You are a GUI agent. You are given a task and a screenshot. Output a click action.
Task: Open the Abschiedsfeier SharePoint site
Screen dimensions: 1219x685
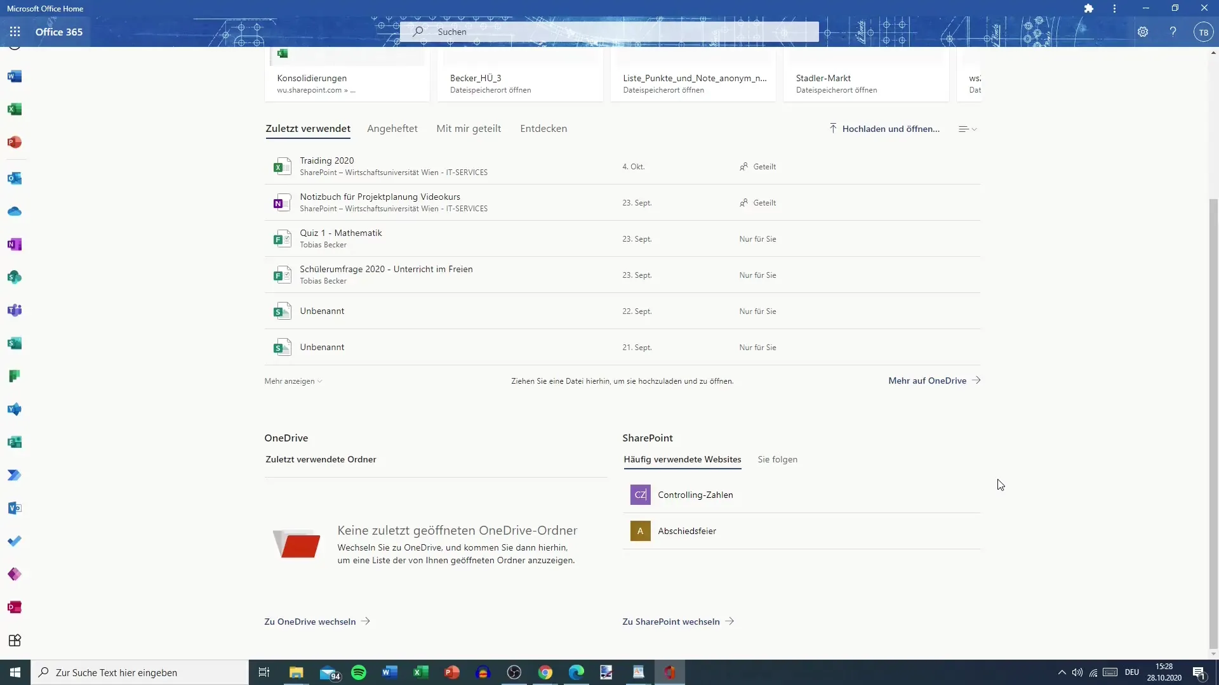click(801, 531)
